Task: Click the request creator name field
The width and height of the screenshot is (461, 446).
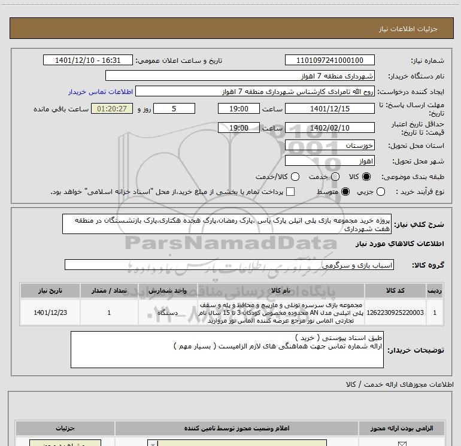Action: (255, 91)
